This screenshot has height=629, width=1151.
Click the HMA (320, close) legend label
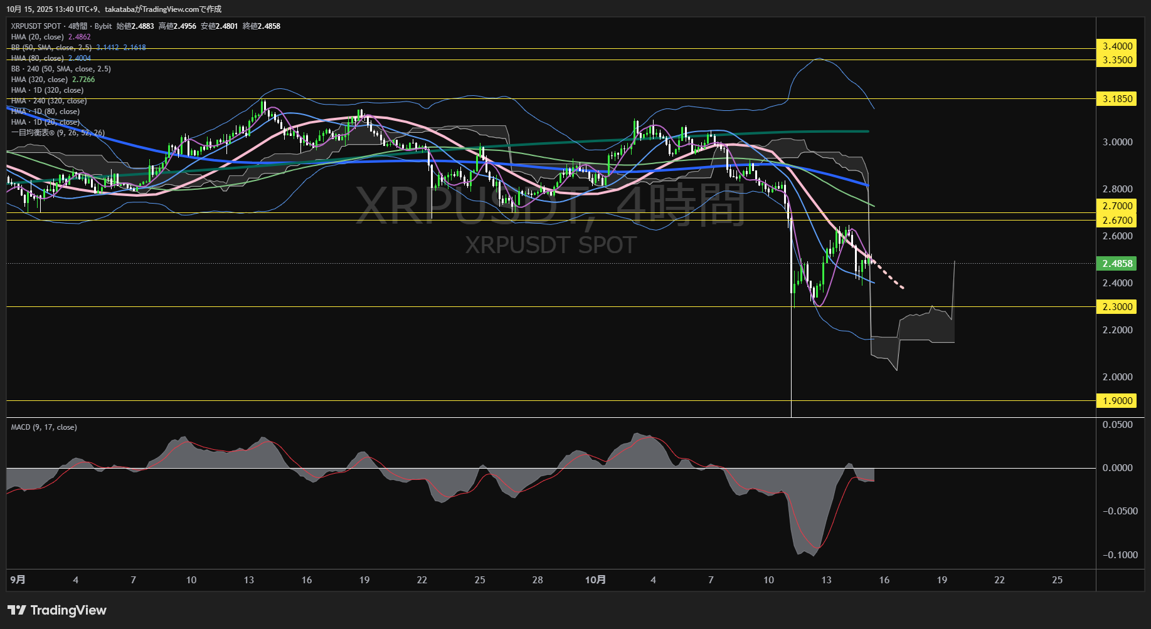[x=40, y=80]
